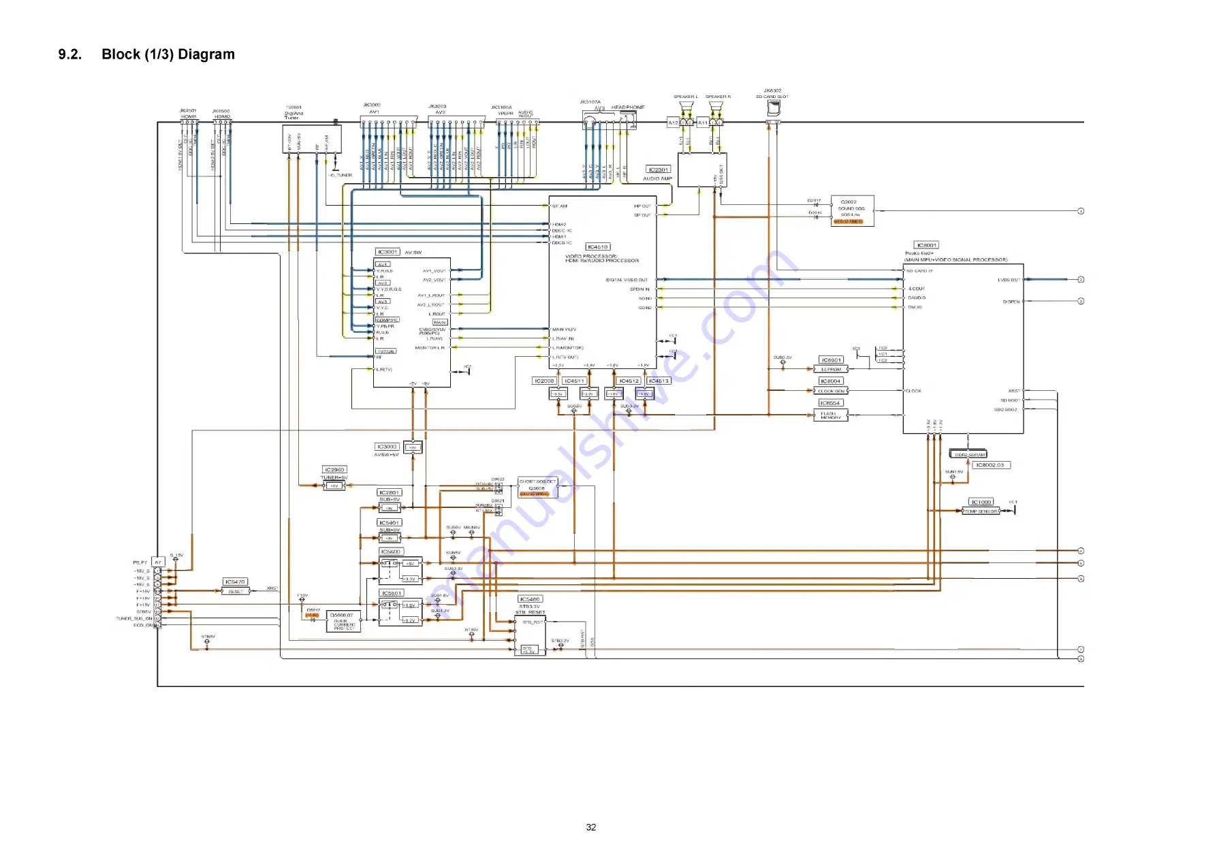Click the IC4512 label
This screenshot has height=860, width=1217.
pos(629,381)
